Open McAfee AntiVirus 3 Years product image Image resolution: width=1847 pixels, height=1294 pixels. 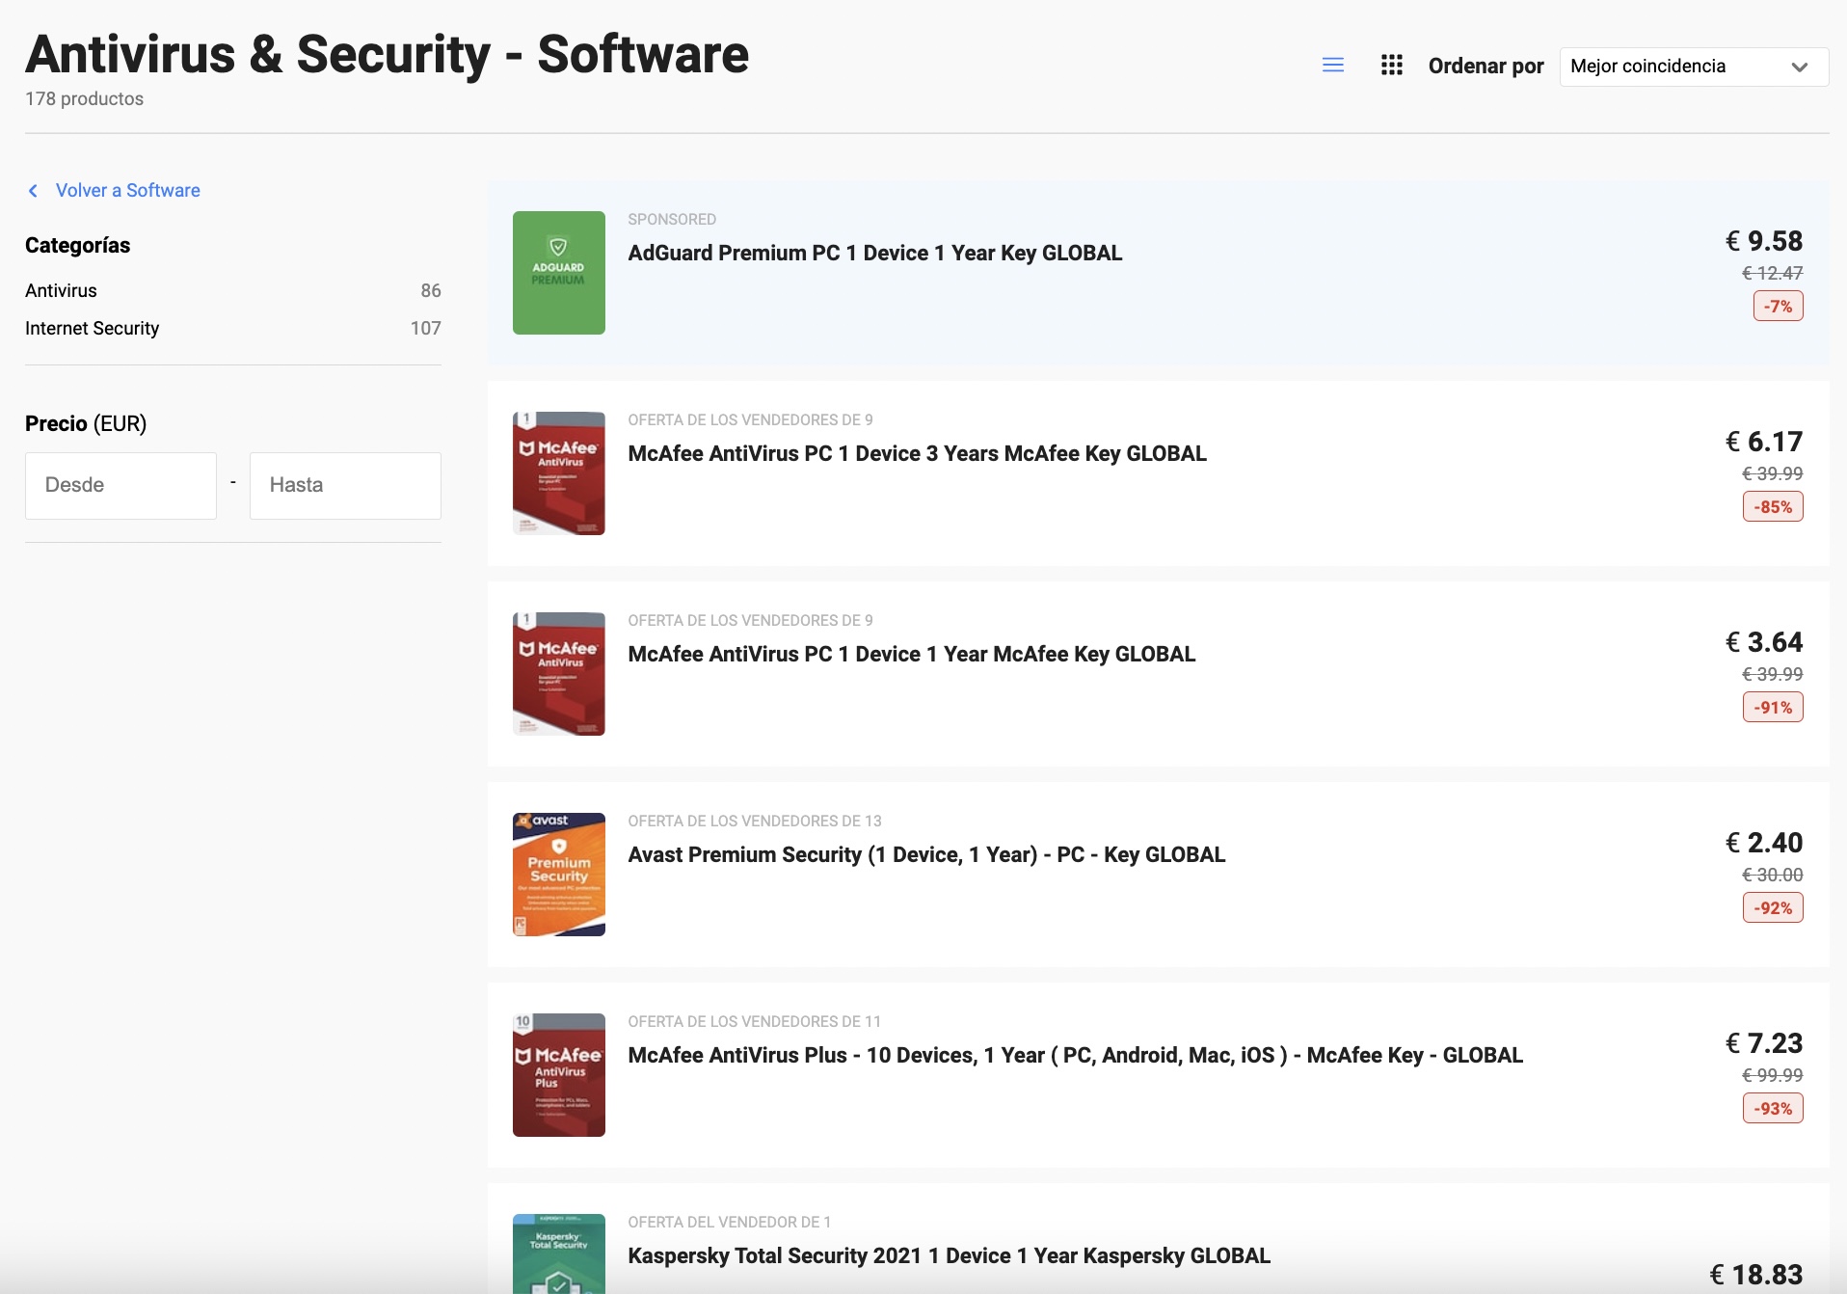coord(559,473)
